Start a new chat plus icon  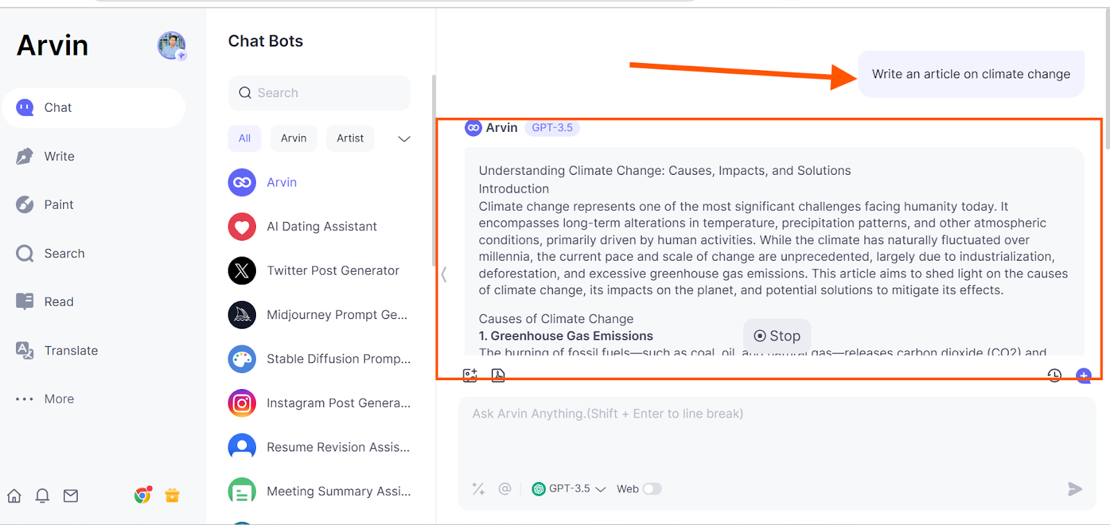1084,375
